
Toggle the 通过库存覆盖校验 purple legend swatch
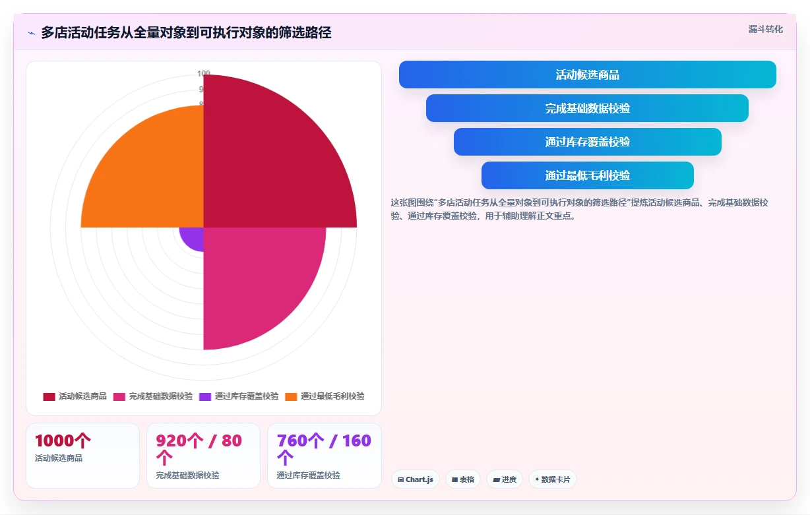[x=205, y=396]
